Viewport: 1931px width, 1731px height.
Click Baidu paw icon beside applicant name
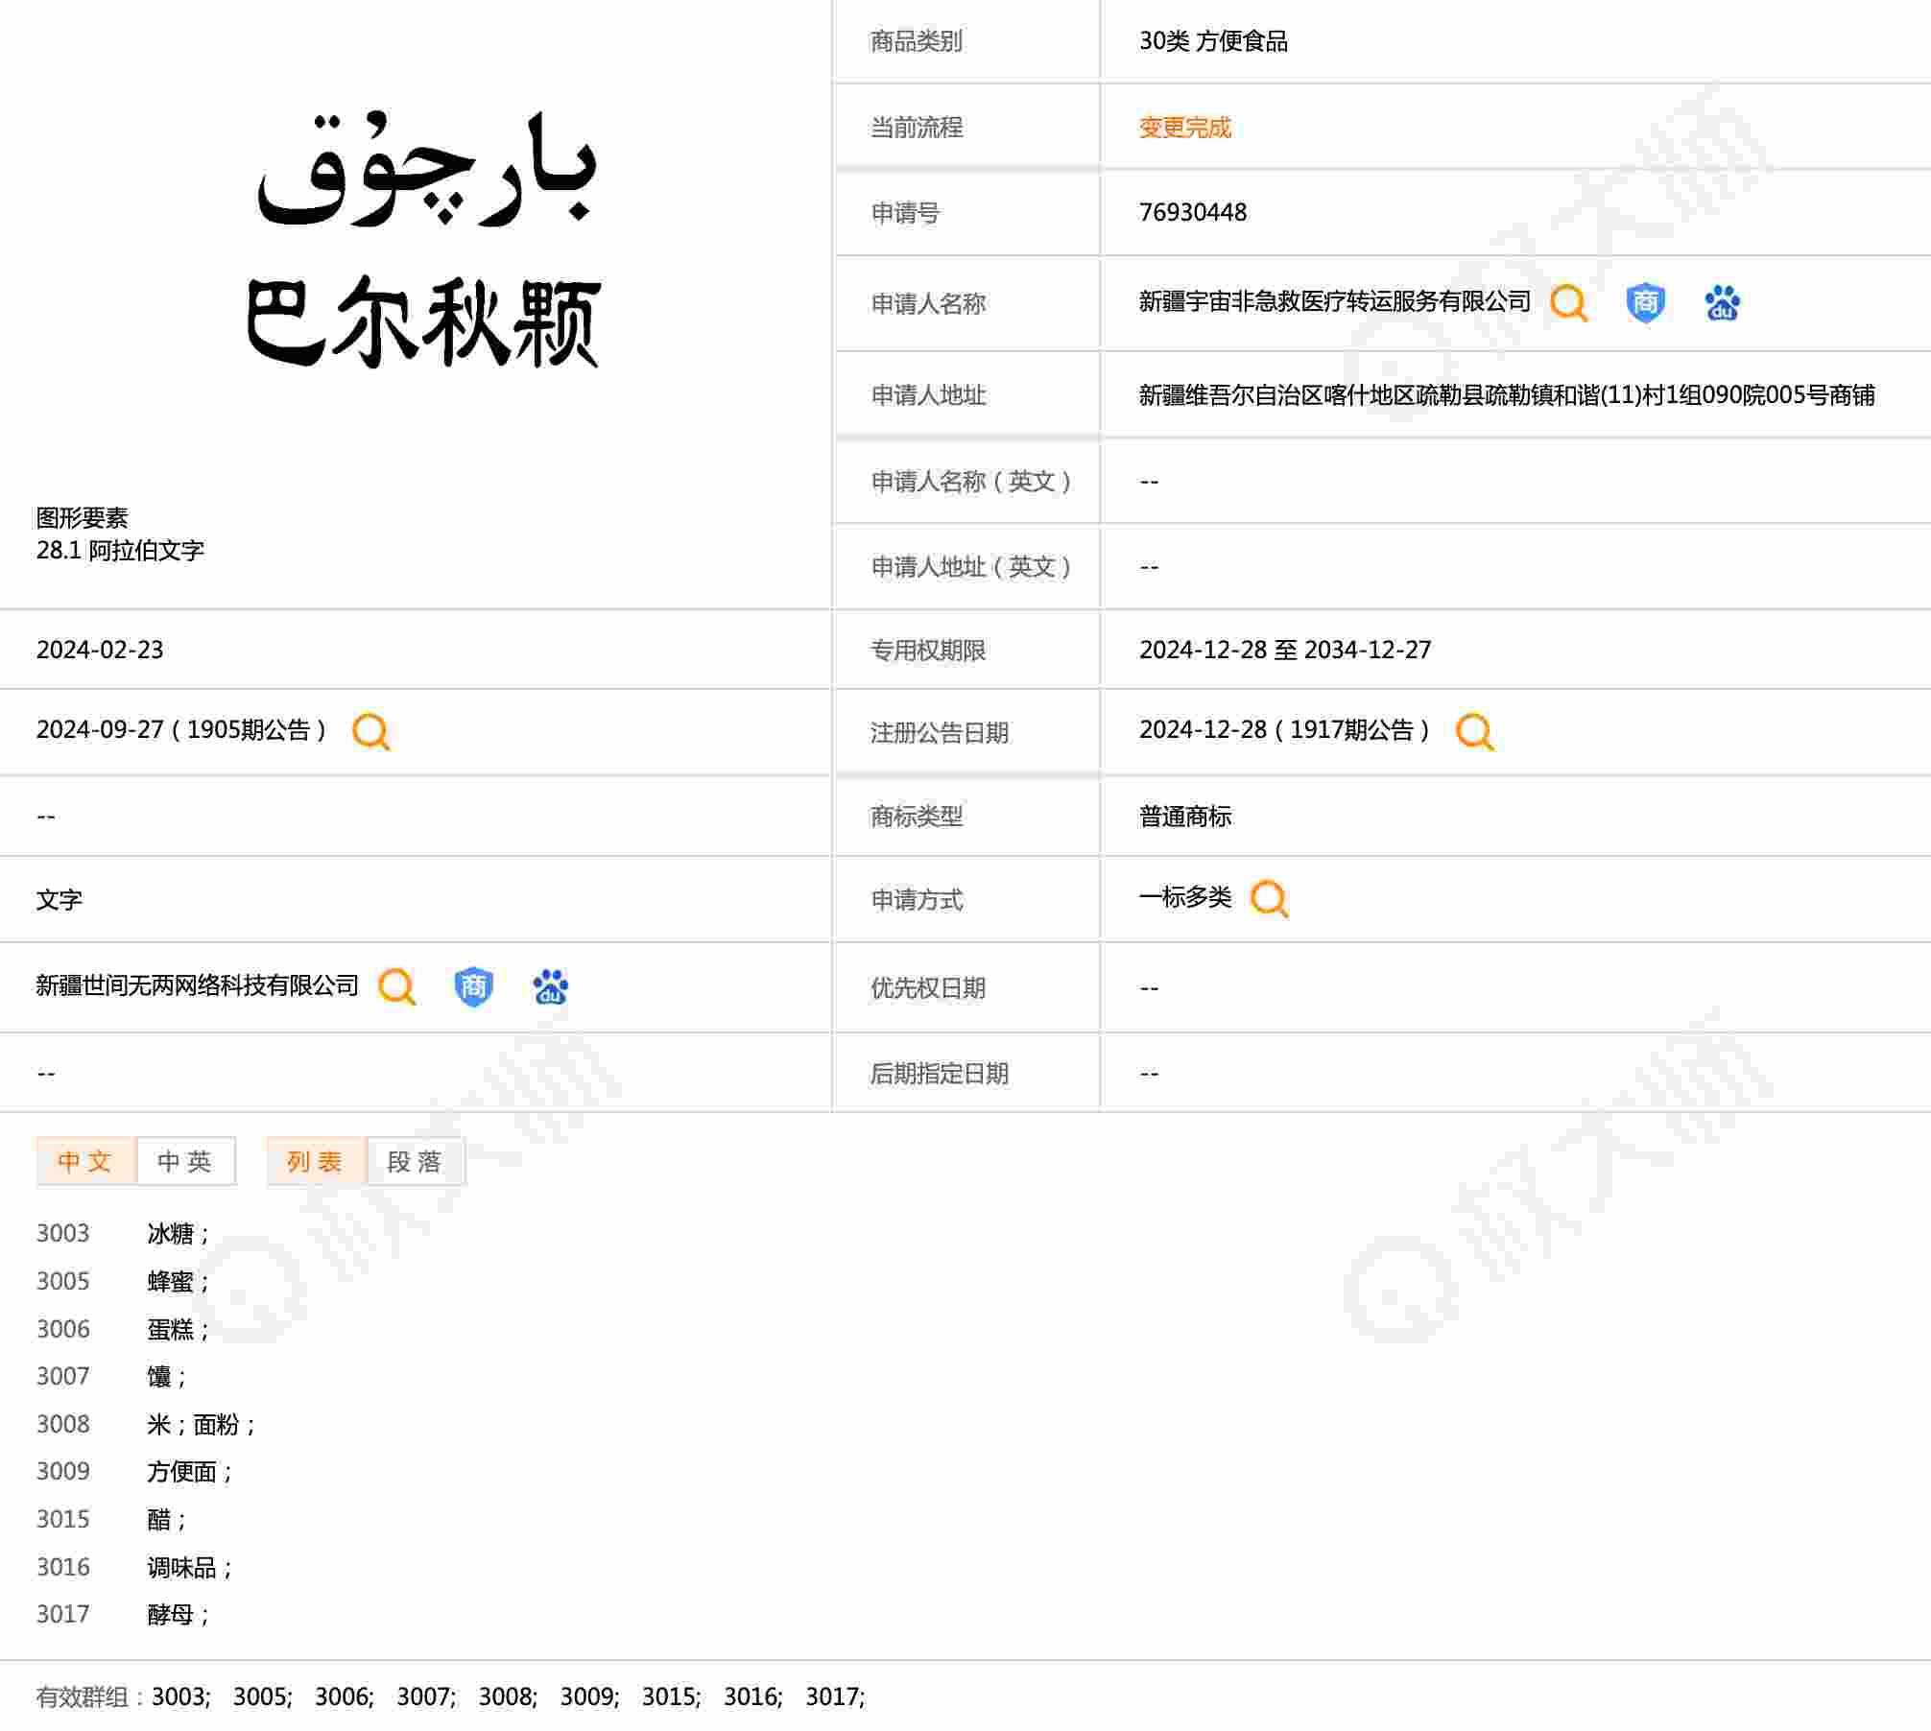tap(1722, 303)
